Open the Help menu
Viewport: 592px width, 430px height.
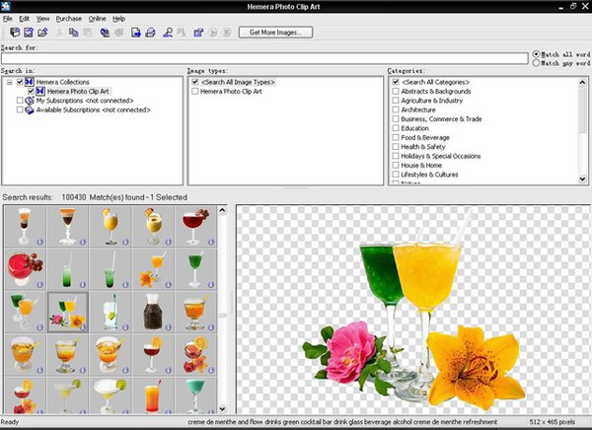pyautogui.click(x=118, y=19)
